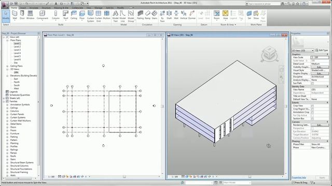Select the Stairs tool
332x186 pixels.
pyautogui.click(x=155, y=16)
